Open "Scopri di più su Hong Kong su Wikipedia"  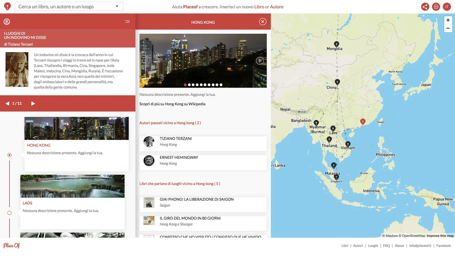pos(172,104)
